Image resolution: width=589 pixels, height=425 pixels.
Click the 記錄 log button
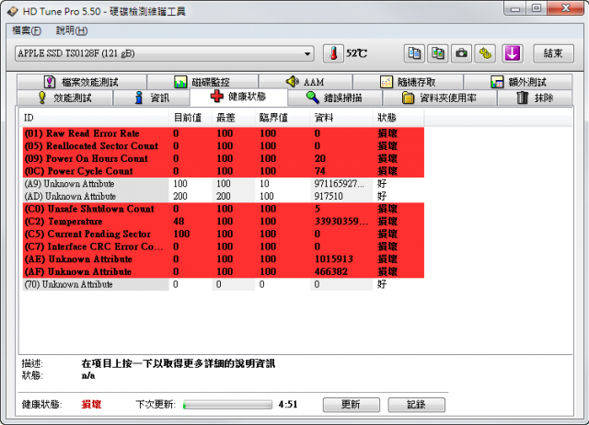416,405
